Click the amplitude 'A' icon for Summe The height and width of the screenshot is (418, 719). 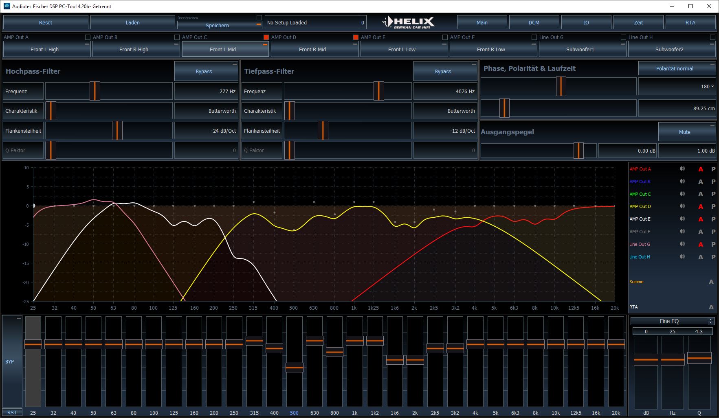[711, 282]
